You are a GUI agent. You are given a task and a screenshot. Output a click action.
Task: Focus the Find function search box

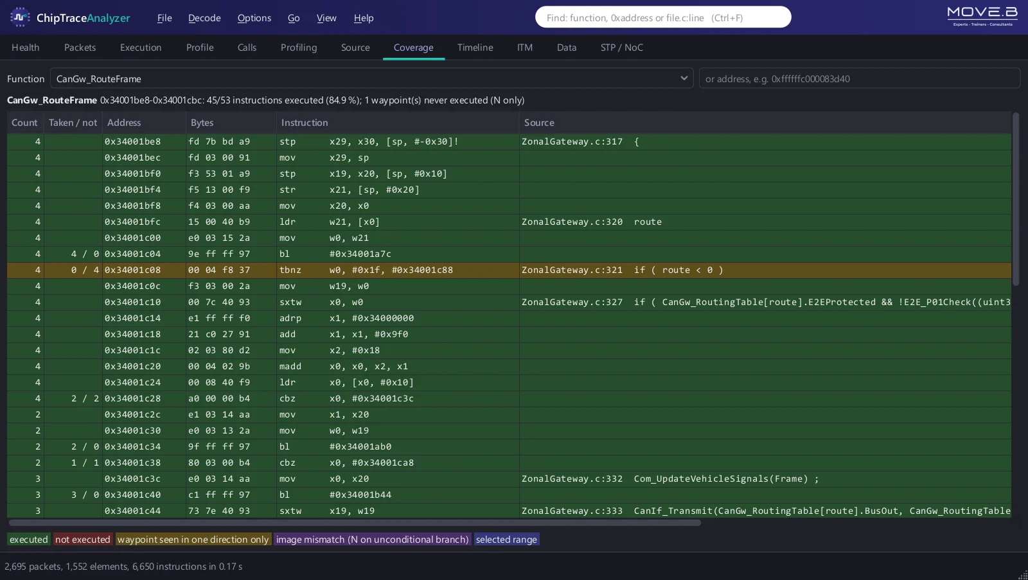pyautogui.click(x=663, y=17)
